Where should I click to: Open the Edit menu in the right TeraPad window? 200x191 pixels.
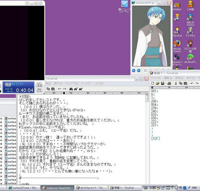tap(168, 78)
